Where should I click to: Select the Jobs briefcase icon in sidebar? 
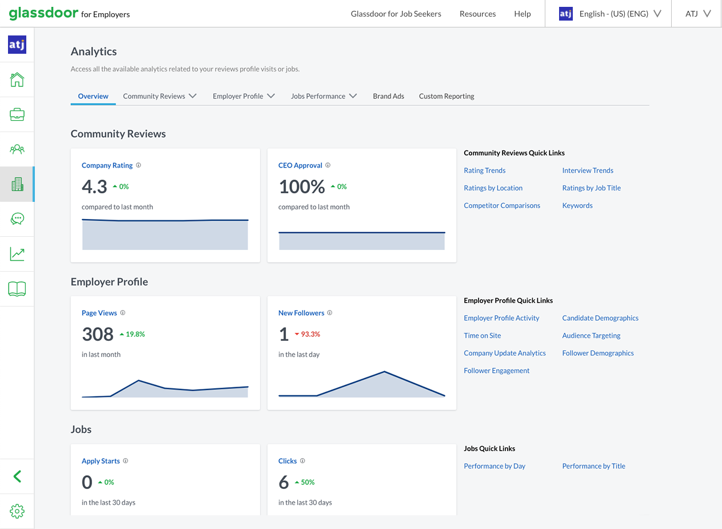pyautogui.click(x=17, y=114)
